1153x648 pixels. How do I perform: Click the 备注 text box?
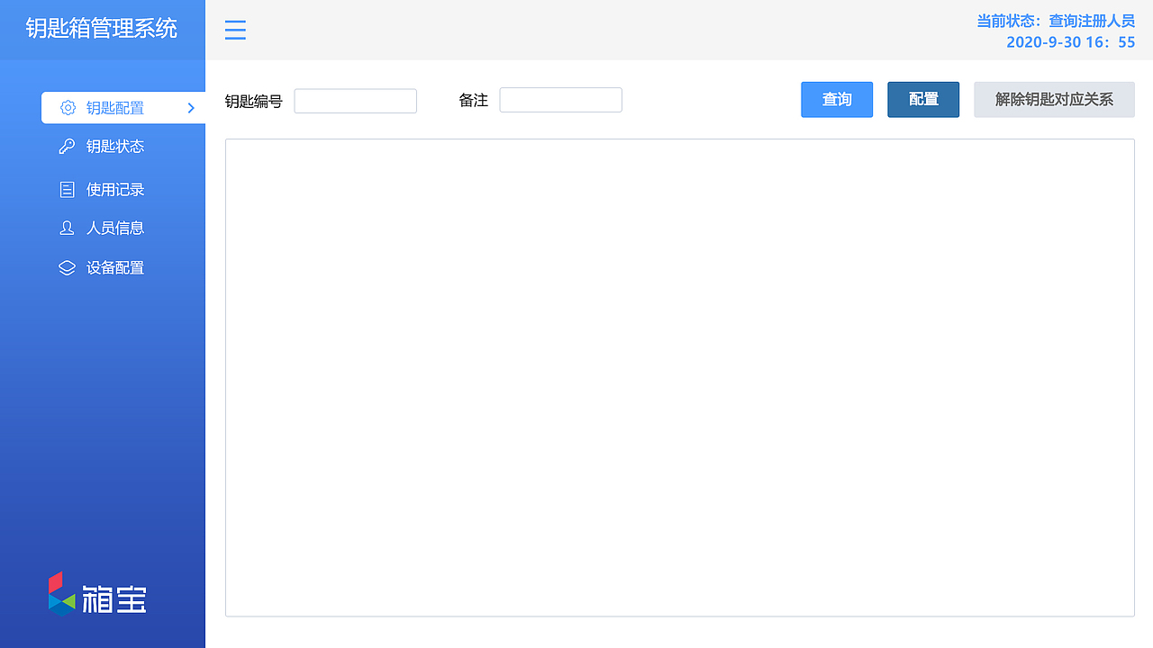click(x=560, y=100)
